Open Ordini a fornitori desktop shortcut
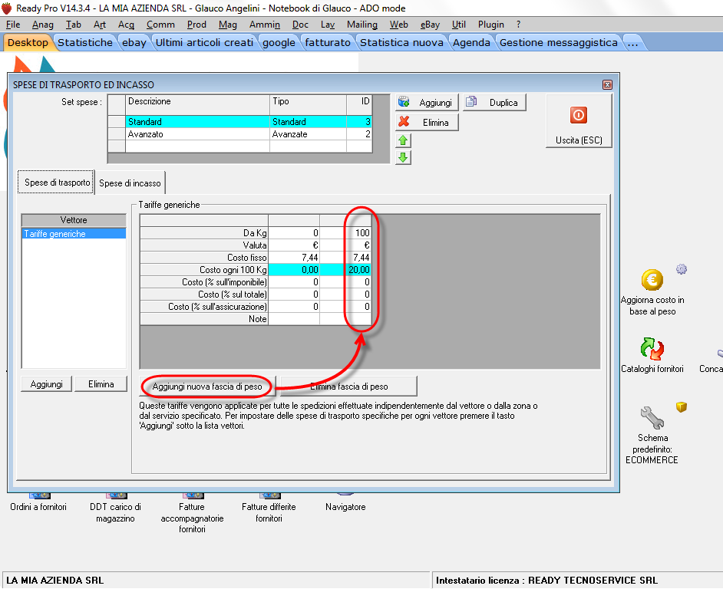The height and width of the screenshot is (589, 723). (x=38, y=502)
